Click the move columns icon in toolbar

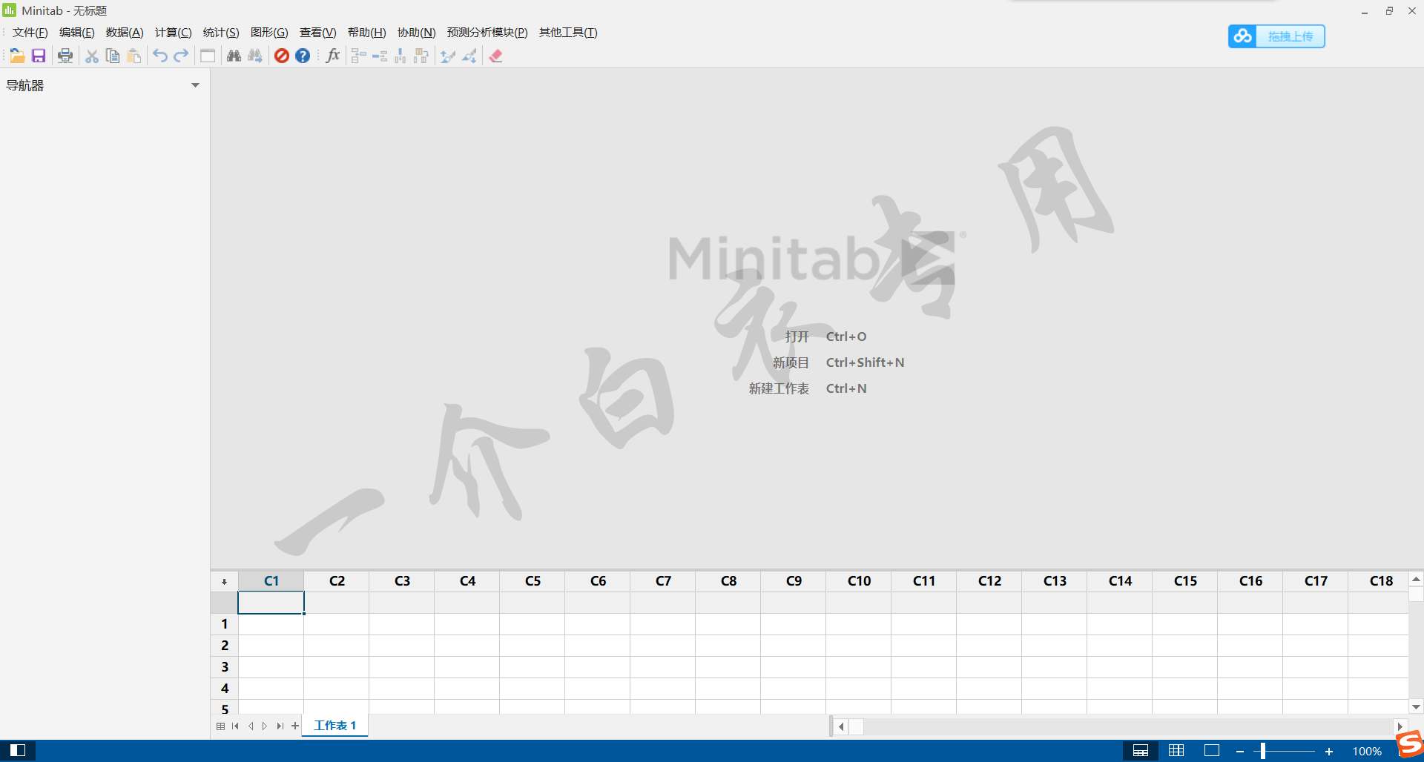click(421, 56)
